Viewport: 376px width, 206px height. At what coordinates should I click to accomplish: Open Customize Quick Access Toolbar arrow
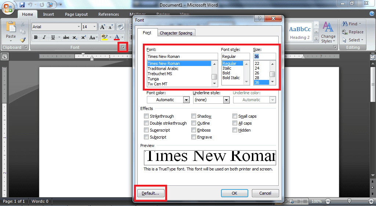[x=61, y=4]
